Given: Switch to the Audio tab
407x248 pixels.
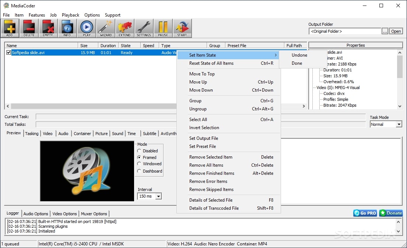Looking at the screenshot, I should point(63,133).
